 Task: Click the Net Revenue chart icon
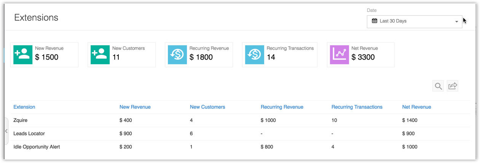[339, 55]
